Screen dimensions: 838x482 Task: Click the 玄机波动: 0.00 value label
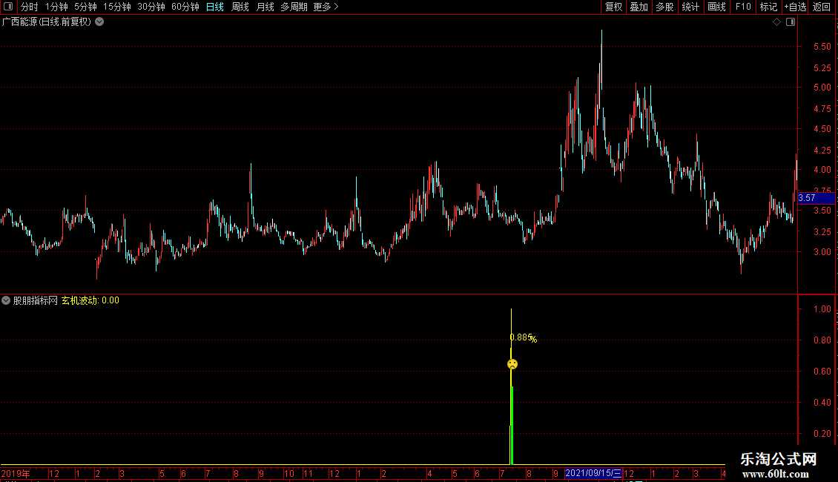coord(90,300)
